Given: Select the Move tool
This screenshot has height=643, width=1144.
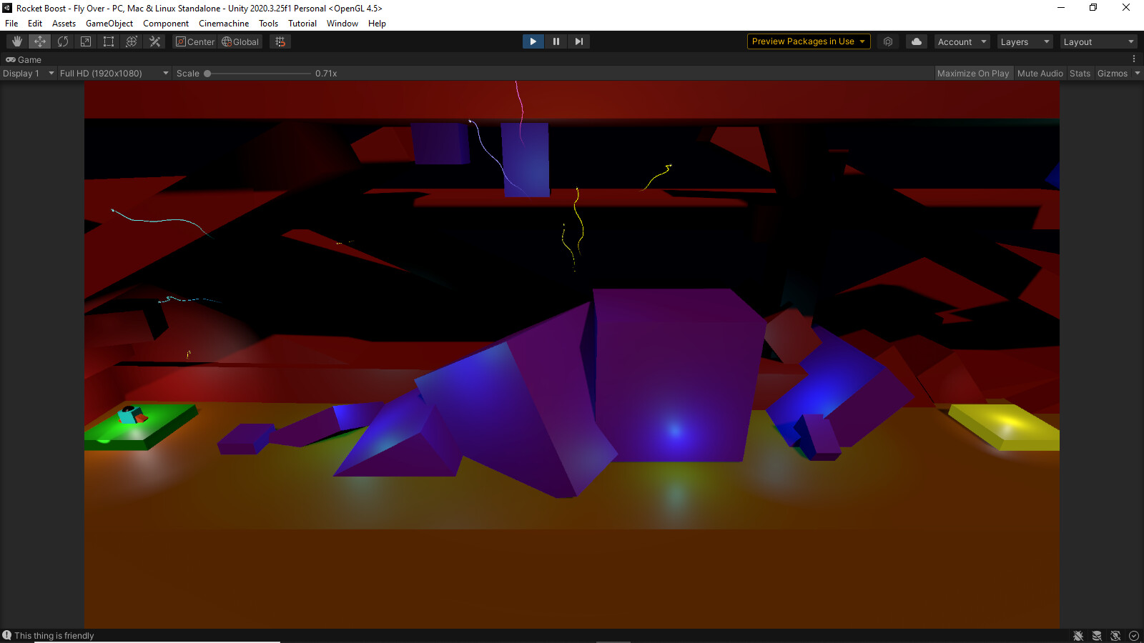Looking at the screenshot, I should [40, 41].
